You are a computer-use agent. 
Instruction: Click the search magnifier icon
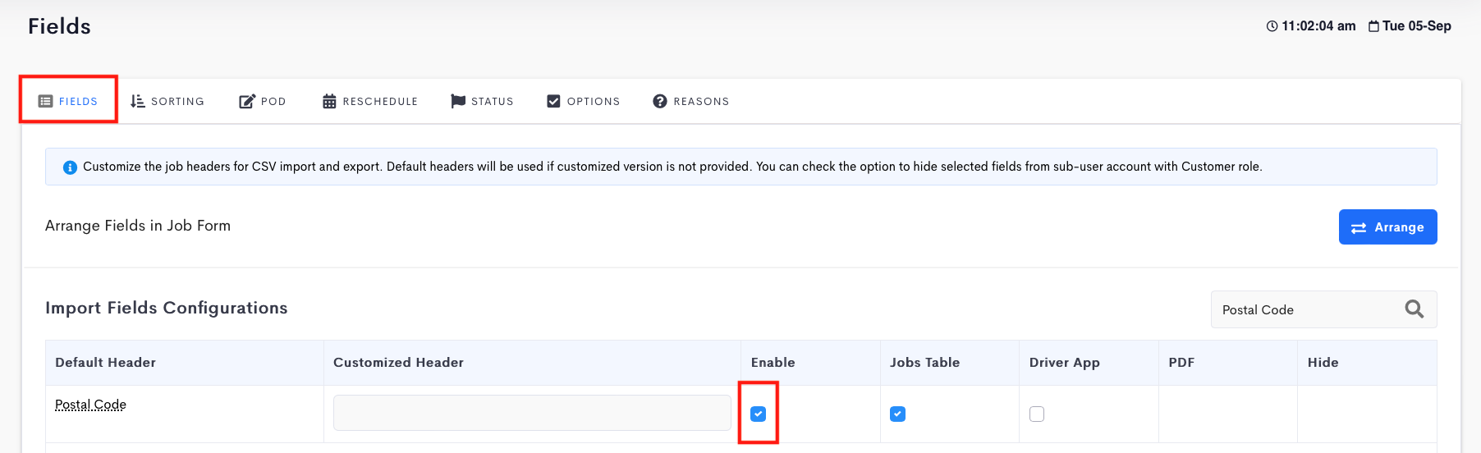coord(1414,309)
